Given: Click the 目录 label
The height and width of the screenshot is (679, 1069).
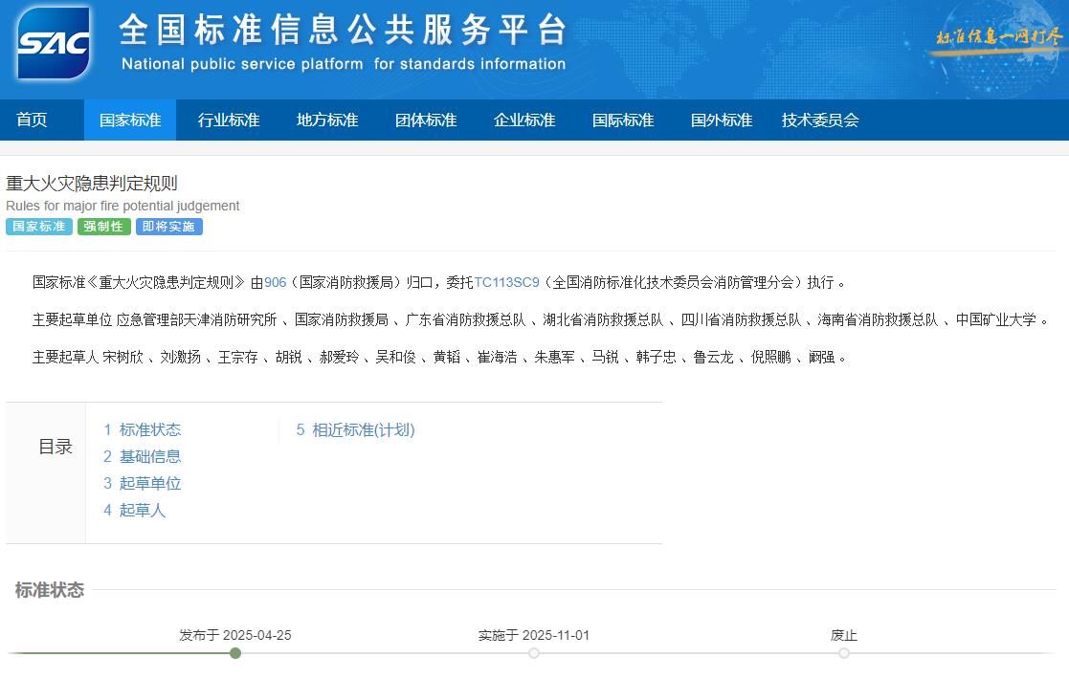Looking at the screenshot, I should 56,447.
